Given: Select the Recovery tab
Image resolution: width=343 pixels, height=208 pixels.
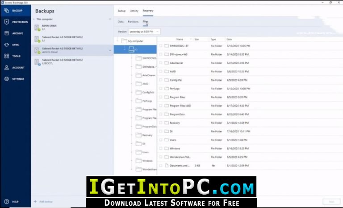Looking at the screenshot, I should [148, 11].
